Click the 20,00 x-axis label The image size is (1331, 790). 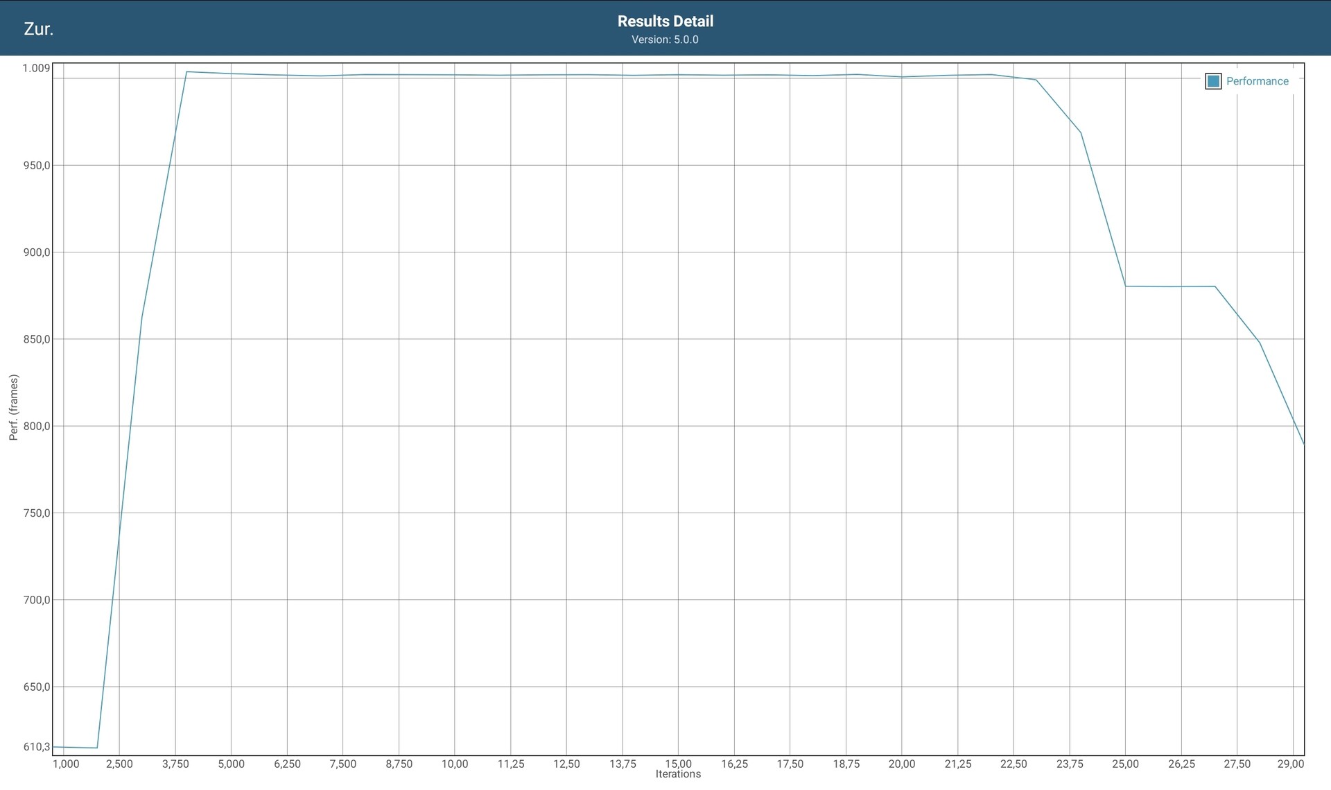902,764
